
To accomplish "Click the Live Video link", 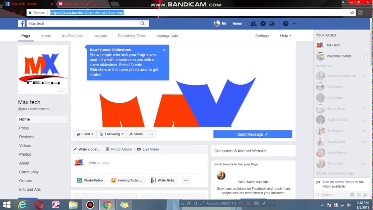I will pyautogui.click(x=148, y=149).
